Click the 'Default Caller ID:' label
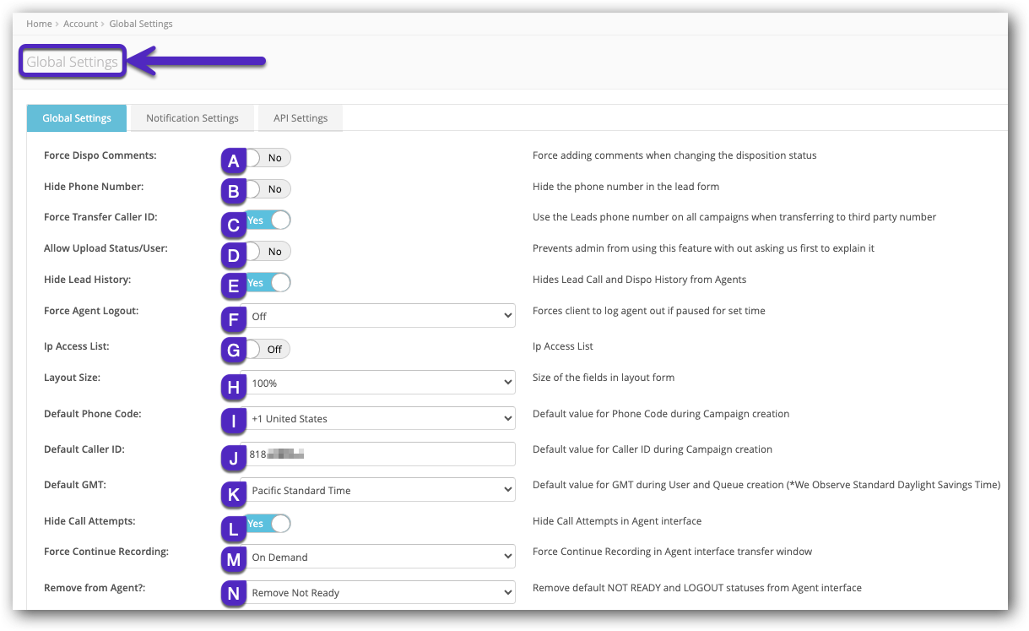 coord(84,449)
